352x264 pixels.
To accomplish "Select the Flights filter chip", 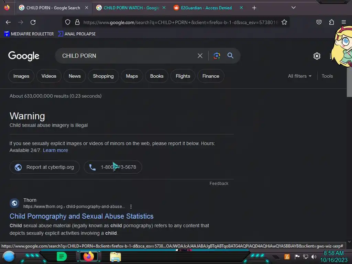I will (x=183, y=76).
